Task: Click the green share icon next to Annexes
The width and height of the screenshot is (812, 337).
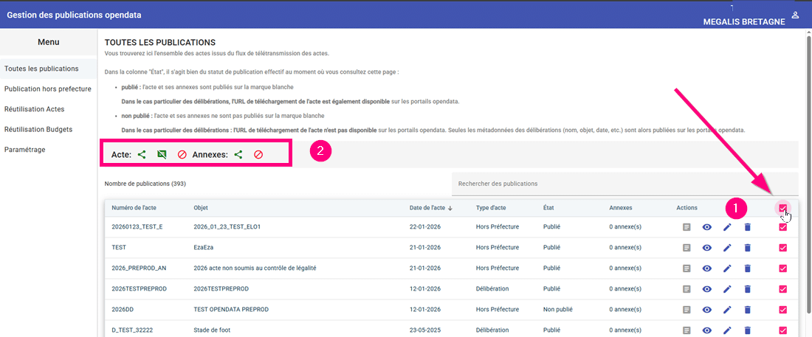Action: coord(238,155)
